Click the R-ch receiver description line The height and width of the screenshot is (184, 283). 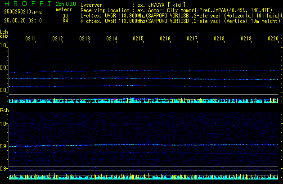click(180, 21)
